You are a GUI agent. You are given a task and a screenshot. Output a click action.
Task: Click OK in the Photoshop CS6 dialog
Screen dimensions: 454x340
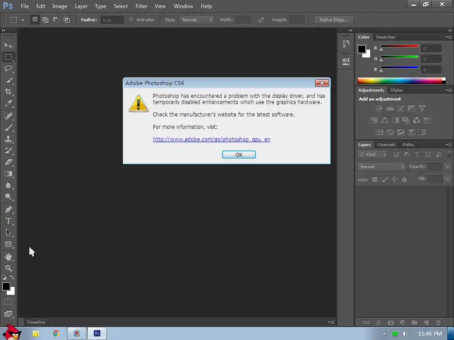[239, 155]
